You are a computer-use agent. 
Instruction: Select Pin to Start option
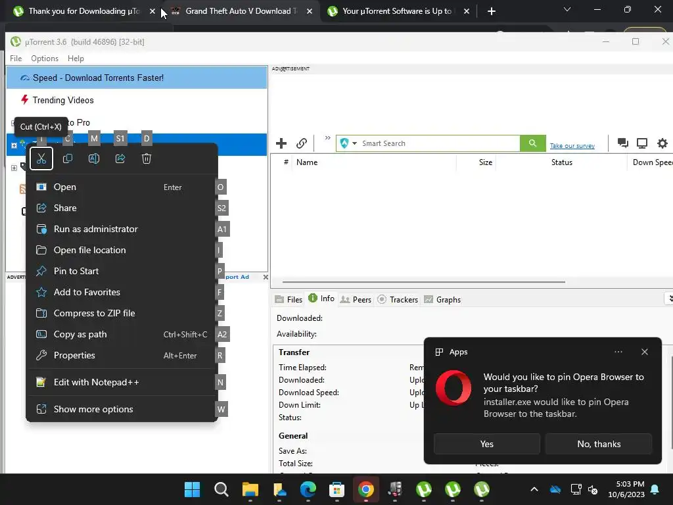[x=122, y=271]
